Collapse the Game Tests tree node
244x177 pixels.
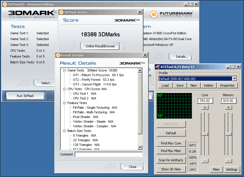[x=64, y=71]
